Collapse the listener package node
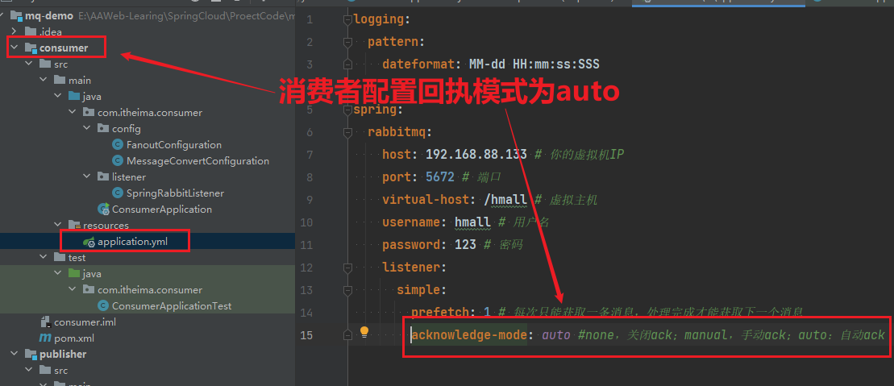The height and width of the screenshot is (386, 894). [87, 176]
